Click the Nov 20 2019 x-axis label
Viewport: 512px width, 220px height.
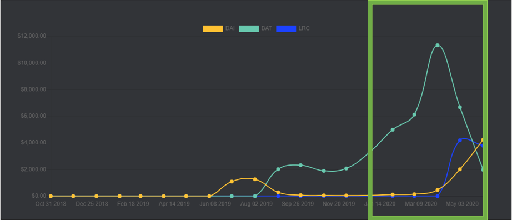click(339, 204)
